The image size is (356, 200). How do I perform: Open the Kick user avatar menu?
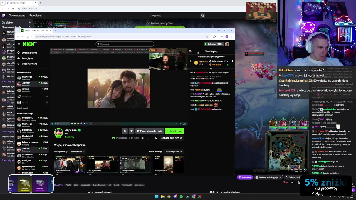[227, 44]
